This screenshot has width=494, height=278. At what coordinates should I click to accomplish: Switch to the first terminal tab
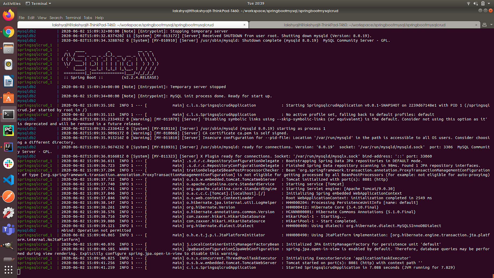coord(133,25)
